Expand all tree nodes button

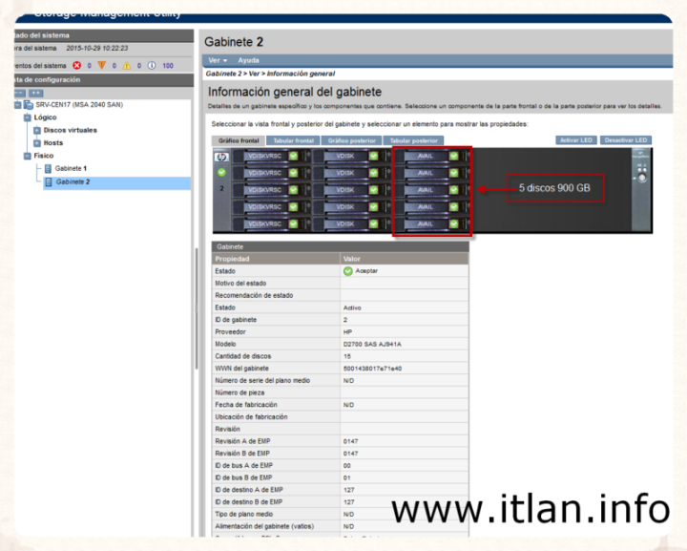pos(36,93)
